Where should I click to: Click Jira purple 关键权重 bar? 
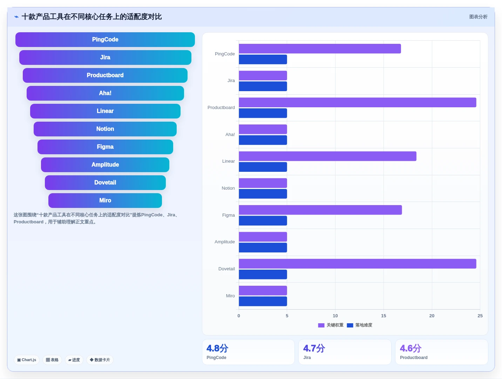pyautogui.click(x=263, y=76)
